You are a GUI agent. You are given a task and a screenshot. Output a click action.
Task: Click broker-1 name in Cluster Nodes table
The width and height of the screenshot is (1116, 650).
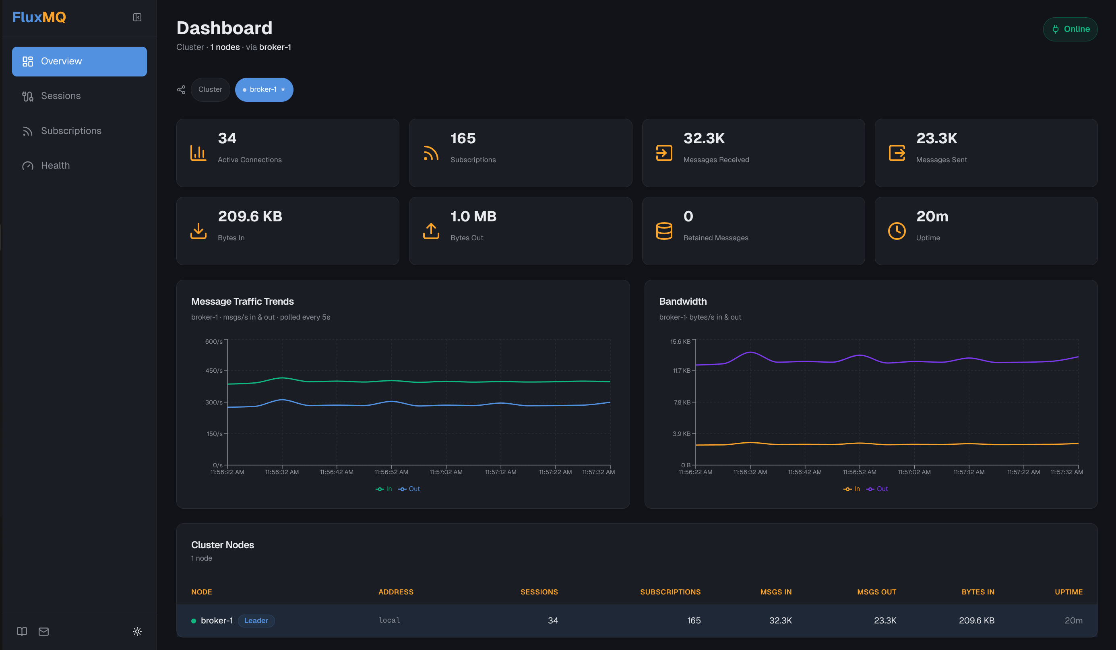217,621
